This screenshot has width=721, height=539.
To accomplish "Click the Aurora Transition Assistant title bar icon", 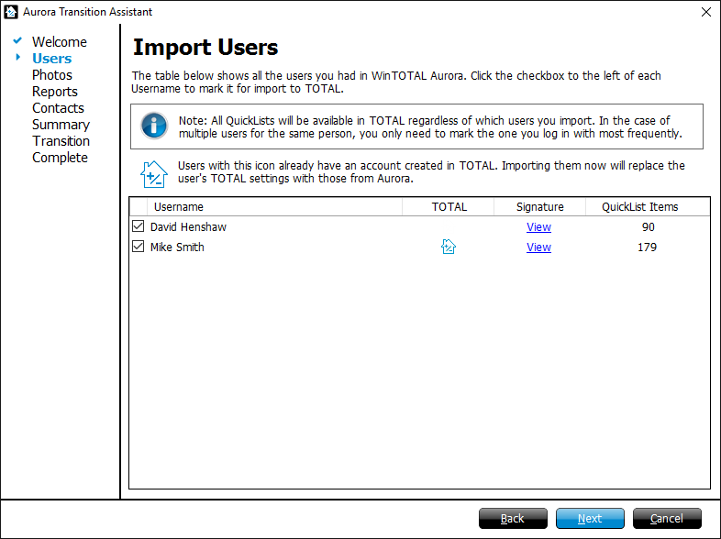I will pyautogui.click(x=11, y=12).
